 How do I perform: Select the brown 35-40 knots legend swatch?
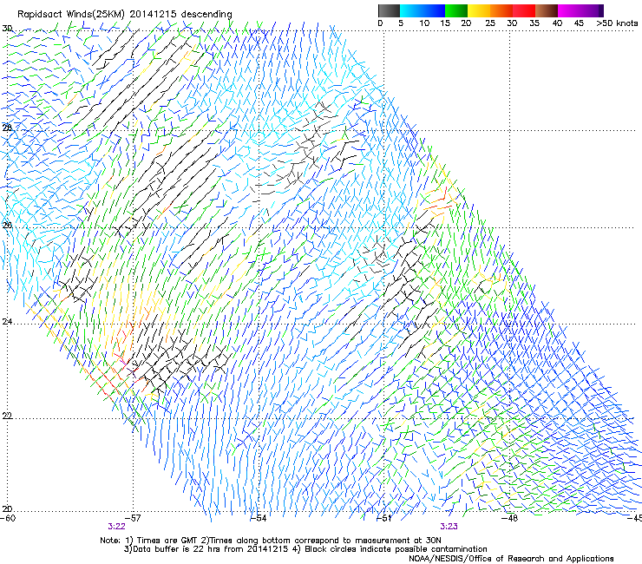click(x=547, y=10)
